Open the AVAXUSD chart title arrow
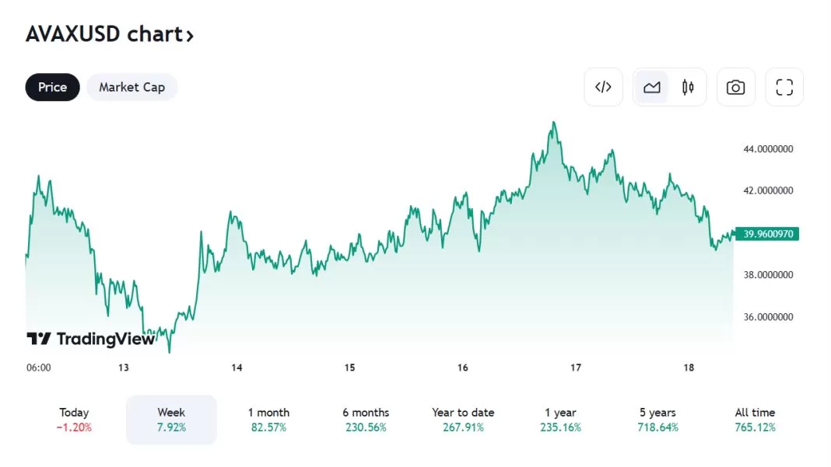Image resolution: width=831 pixels, height=467 pixels. 190,36
